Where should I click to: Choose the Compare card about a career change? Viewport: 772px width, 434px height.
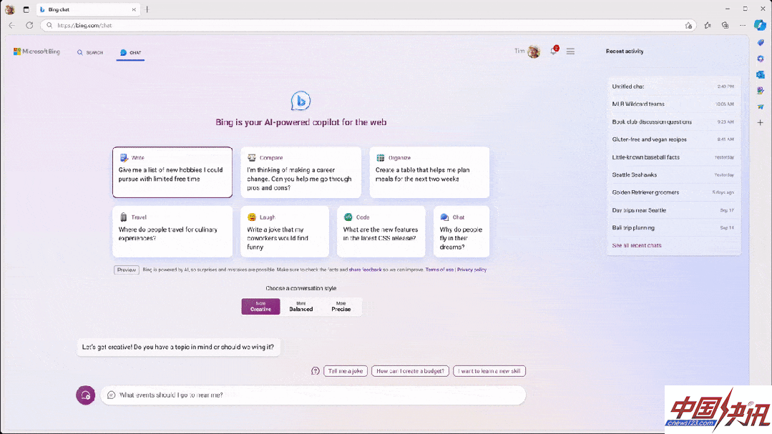301,172
